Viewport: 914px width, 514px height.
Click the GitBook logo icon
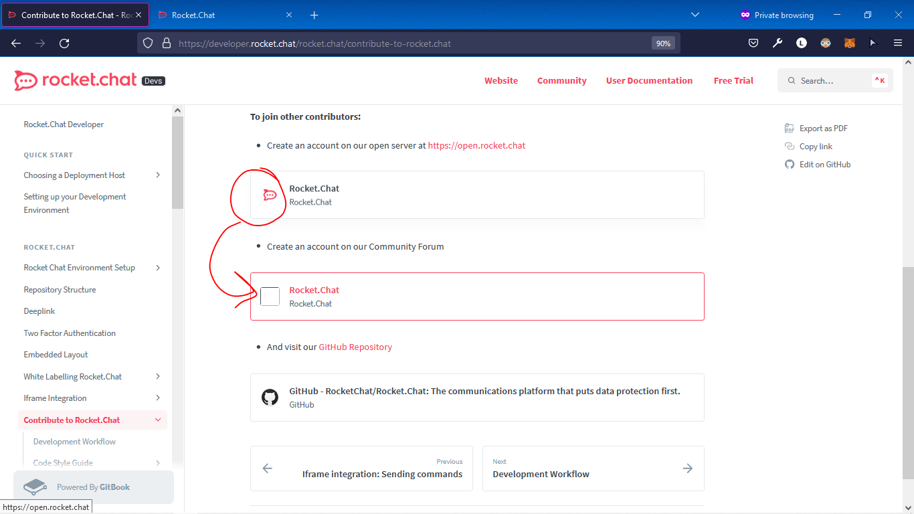(35, 487)
